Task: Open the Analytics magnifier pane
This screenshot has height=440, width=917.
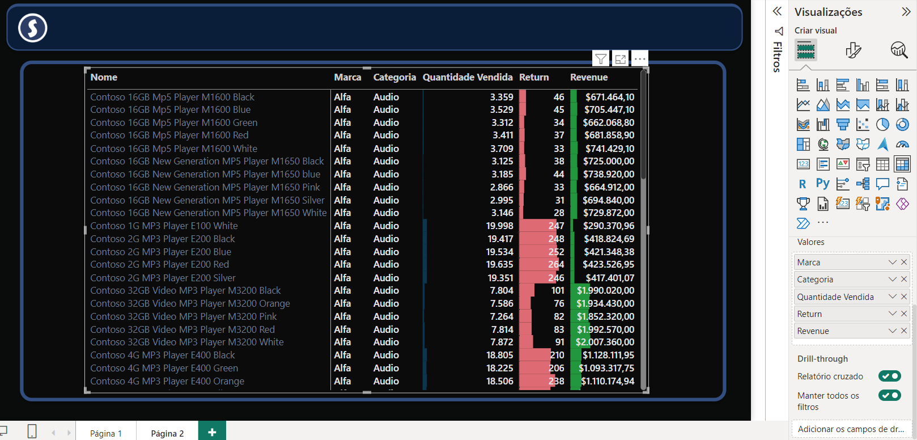Action: tap(899, 50)
